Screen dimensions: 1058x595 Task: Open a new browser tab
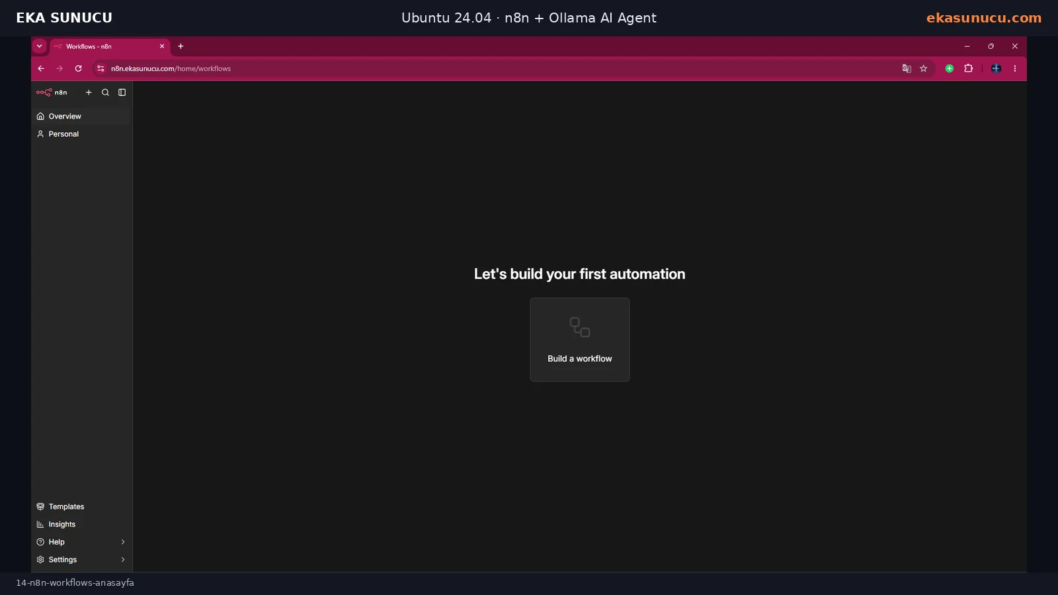pyautogui.click(x=181, y=46)
